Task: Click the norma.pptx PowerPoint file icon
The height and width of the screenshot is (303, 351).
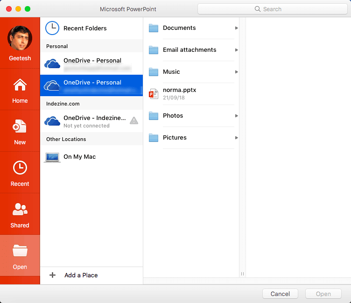Action: pyautogui.click(x=154, y=94)
